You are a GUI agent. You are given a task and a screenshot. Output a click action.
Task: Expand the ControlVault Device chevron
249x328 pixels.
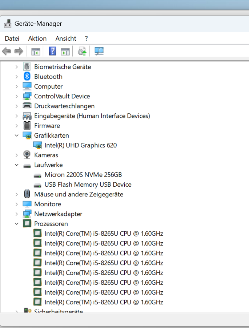pyautogui.click(x=17, y=96)
